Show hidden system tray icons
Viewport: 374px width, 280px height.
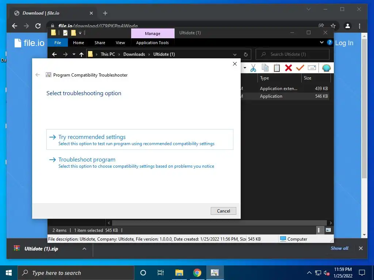point(309,273)
